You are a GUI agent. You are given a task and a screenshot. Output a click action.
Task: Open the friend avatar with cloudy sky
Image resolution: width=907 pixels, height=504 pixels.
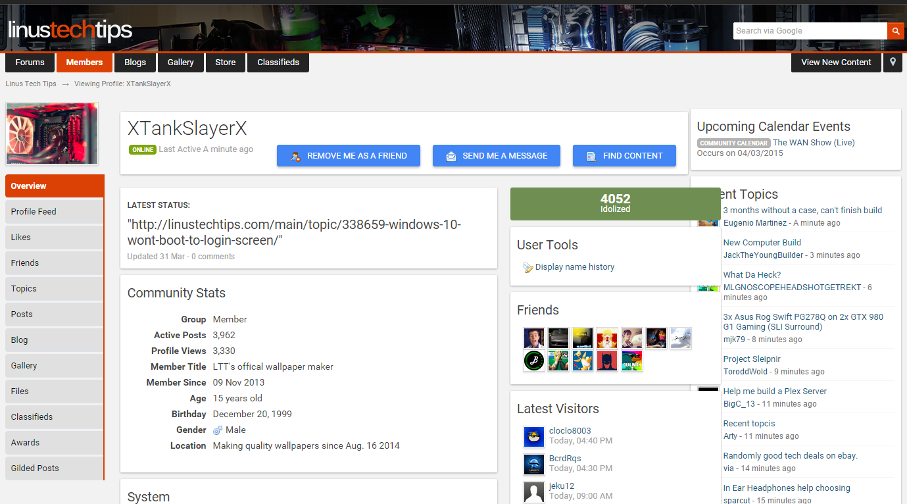point(680,338)
